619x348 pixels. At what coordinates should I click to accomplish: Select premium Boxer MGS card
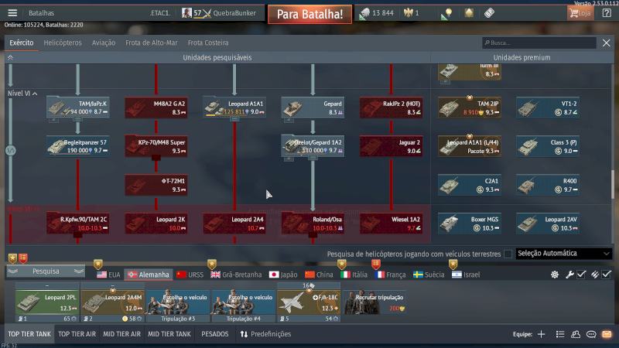[470, 223]
